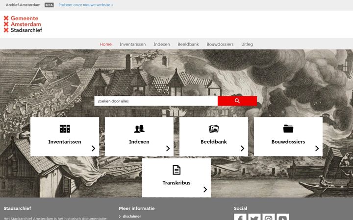Screen dimensions: 353x220
Task: Click the Bouwdossiers folder icon
Action: point(288,129)
